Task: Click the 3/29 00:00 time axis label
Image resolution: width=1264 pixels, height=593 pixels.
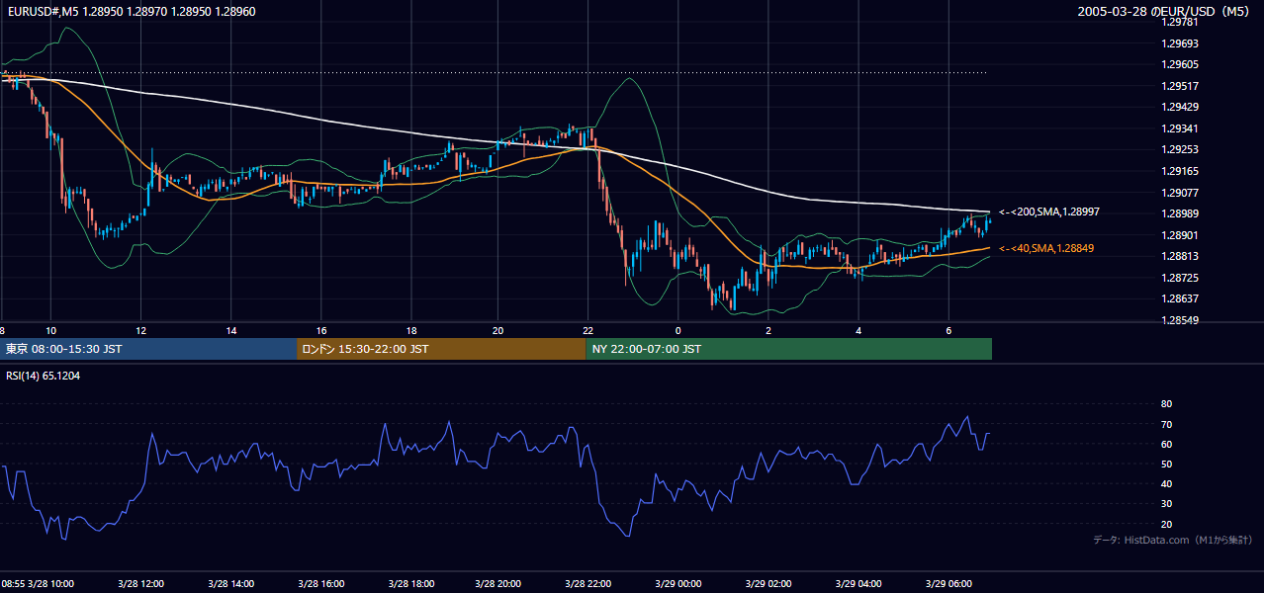Action: [678, 583]
